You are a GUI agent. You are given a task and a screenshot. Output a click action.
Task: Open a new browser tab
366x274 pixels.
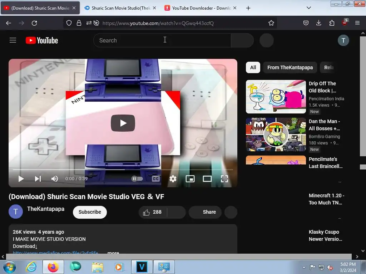(248, 8)
